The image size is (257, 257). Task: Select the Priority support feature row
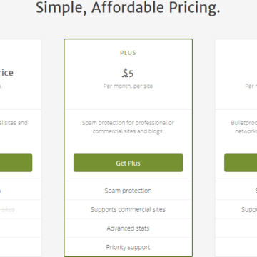tap(128, 247)
